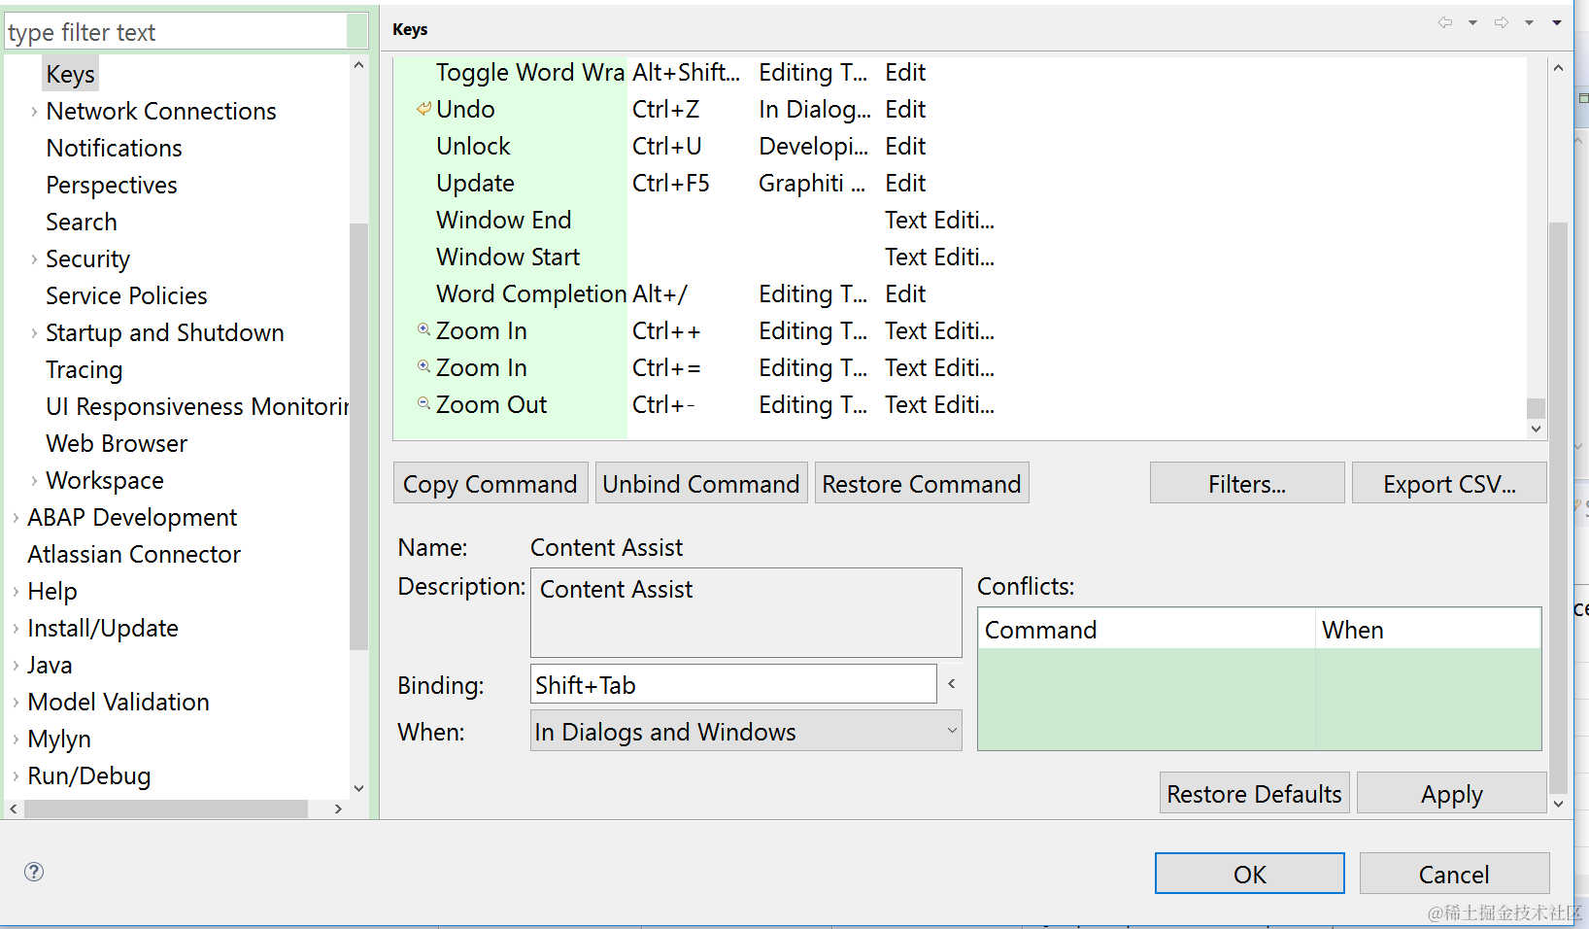
Task: Open the help question mark icon
Action: (x=34, y=872)
